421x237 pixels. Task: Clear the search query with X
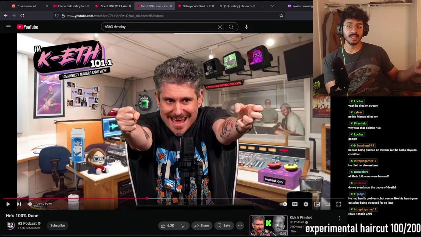pos(220,27)
